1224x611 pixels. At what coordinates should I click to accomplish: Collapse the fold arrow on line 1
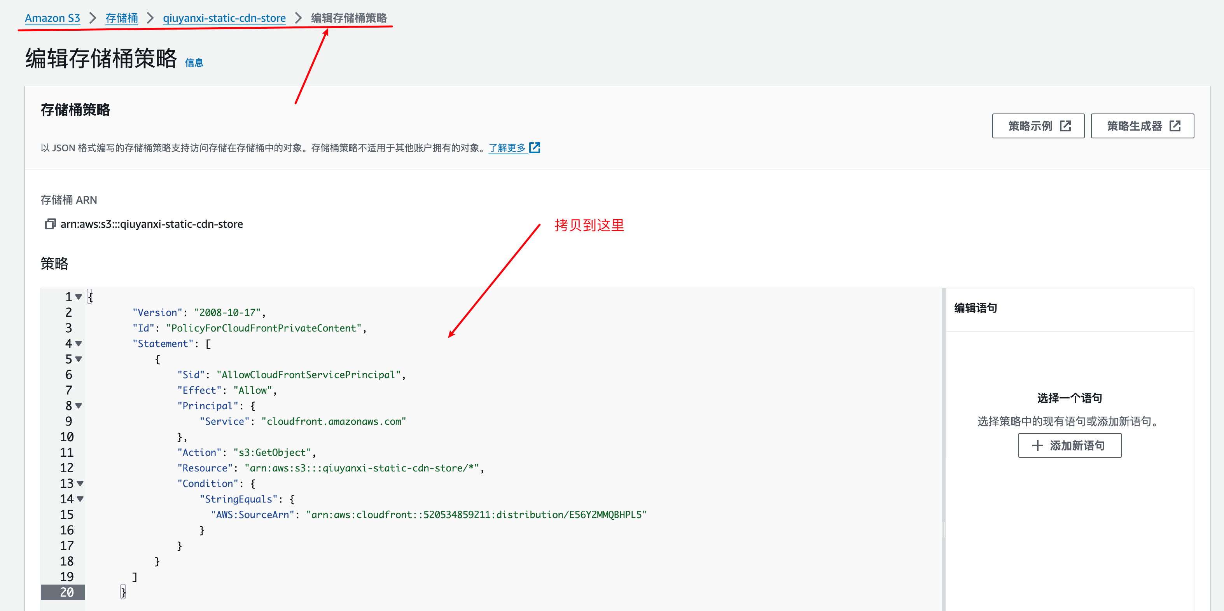(79, 297)
